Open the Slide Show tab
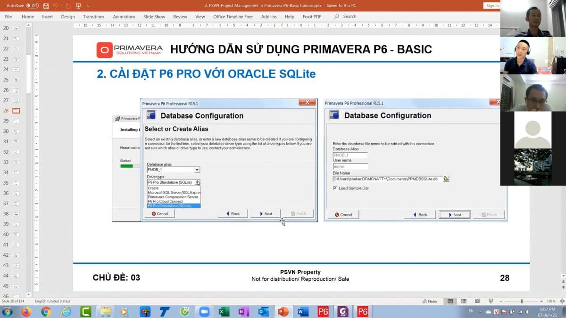Viewport: 566px width, 318px height. click(154, 16)
